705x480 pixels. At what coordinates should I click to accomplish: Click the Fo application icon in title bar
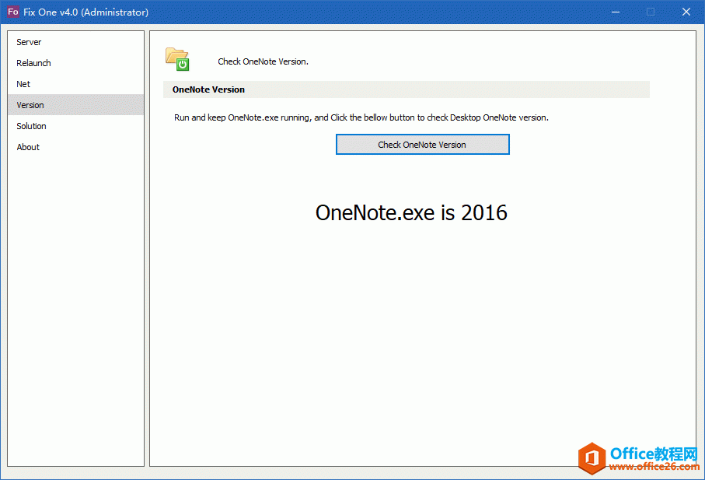point(12,12)
